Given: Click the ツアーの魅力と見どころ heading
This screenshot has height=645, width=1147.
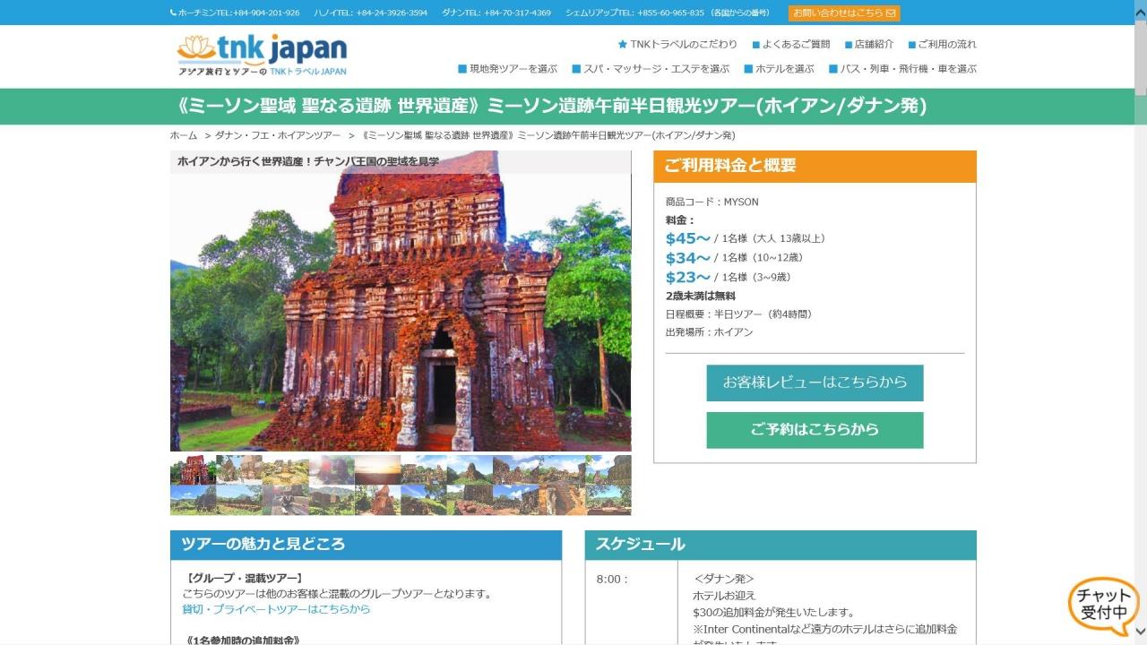Looking at the screenshot, I should point(263,545).
